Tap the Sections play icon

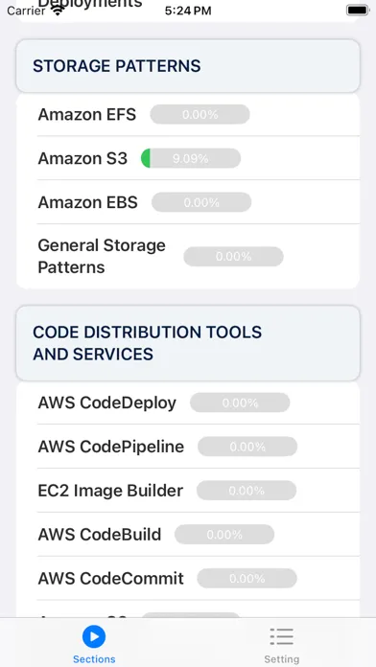pos(94,636)
